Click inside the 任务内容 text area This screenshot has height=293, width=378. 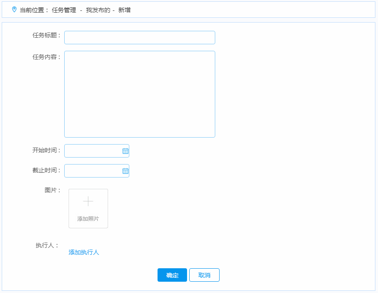point(139,94)
